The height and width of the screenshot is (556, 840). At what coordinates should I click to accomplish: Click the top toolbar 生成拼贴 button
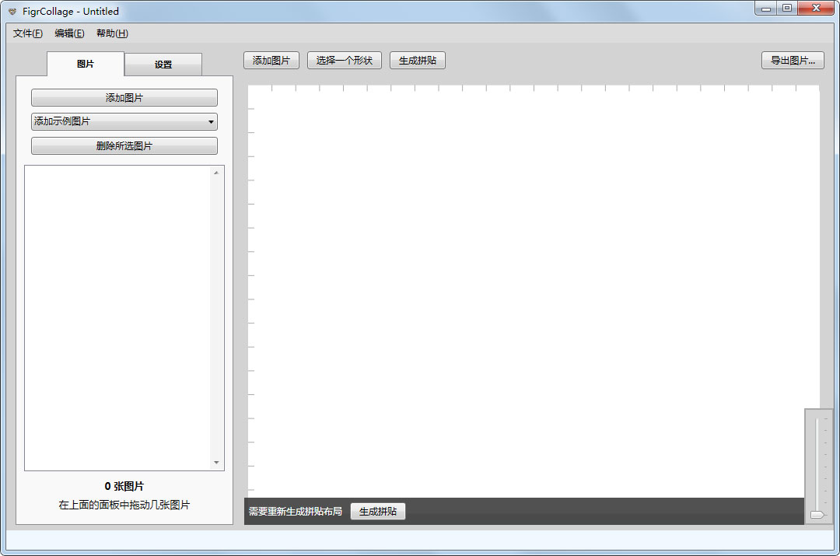pos(418,61)
